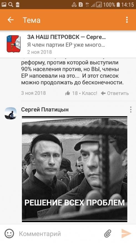Send the comment with the arrow icon

pyautogui.click(x=126, y=234)
